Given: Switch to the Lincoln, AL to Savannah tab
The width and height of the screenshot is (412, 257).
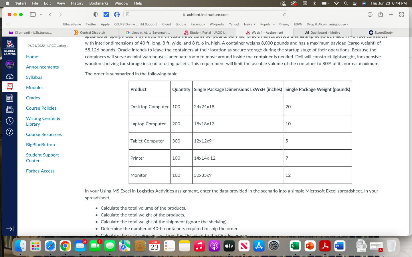Looking at the screenshot, I should coord(148,33).
